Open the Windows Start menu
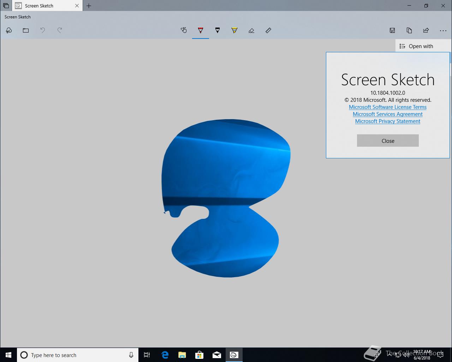 pos(8,355)
